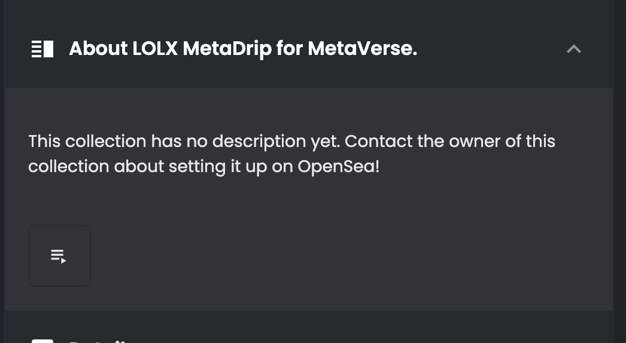Screen dimensions: 626x343
Task: Click the upward chevron arrow icon
Action: [573, 49]
